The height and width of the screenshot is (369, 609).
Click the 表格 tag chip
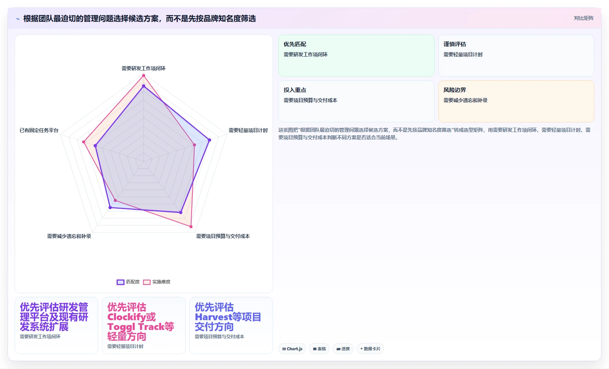point(319,349)
